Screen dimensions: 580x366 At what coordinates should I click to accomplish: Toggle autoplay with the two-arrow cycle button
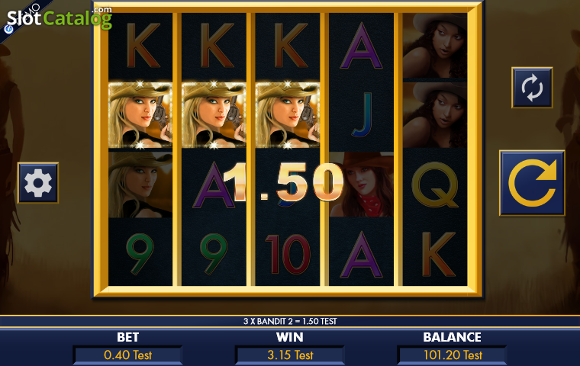(x=532, y=88)
